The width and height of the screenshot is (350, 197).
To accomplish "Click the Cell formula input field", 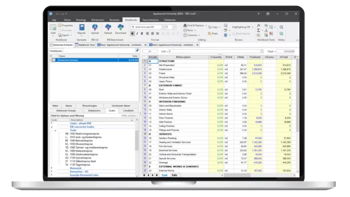I will click(216, 51).
